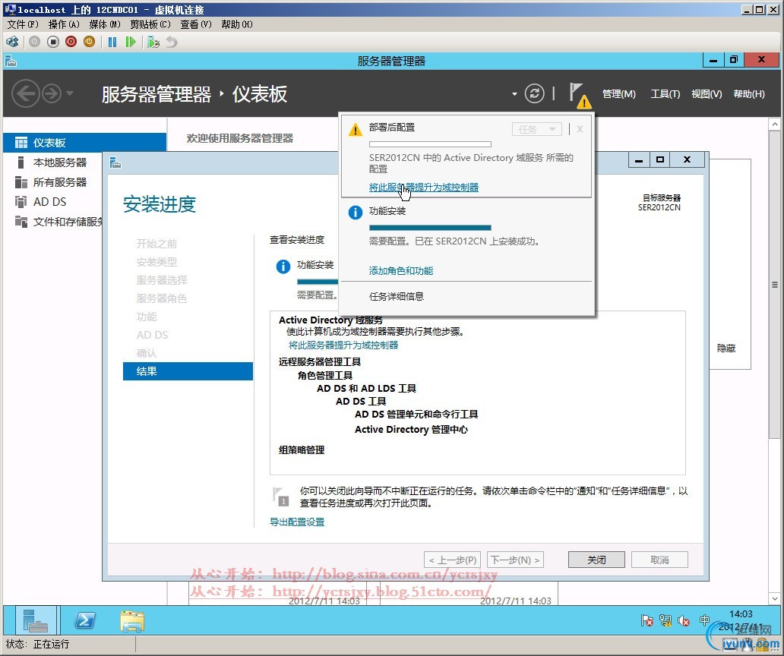784x656 pixels.
Task: Open the 查看(V) menu
Action: [x=195, y=24]
